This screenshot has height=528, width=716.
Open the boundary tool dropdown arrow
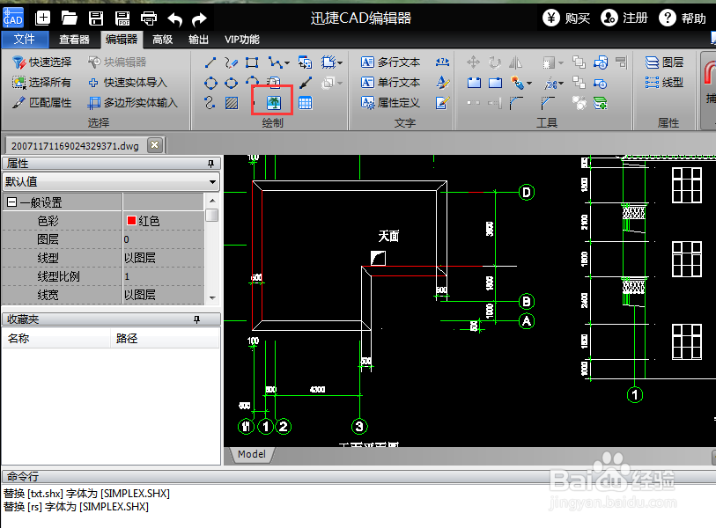[340, 63]
